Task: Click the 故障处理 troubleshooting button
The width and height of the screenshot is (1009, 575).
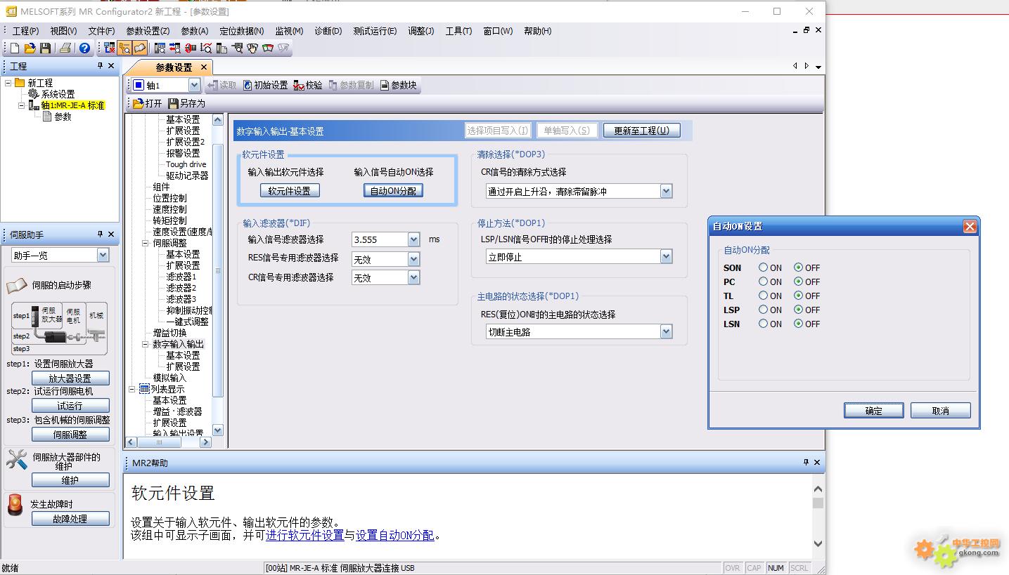Action: tap(70, 519)
